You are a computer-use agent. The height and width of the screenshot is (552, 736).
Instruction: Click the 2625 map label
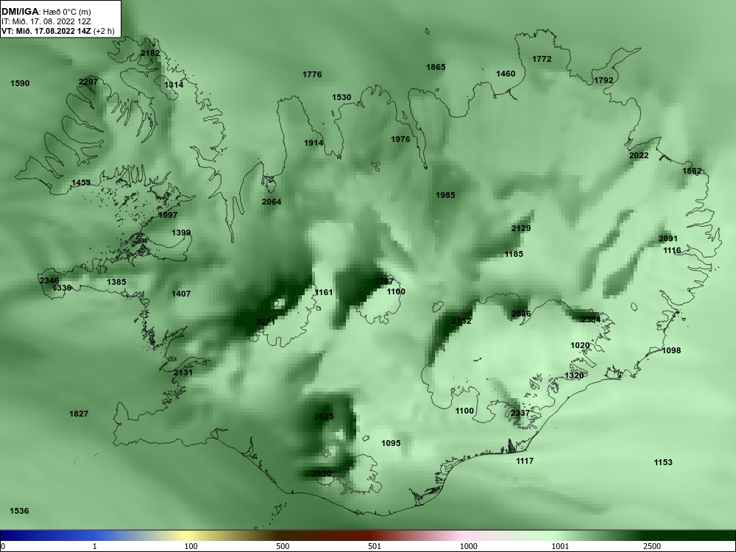click(x=324, y=417)
